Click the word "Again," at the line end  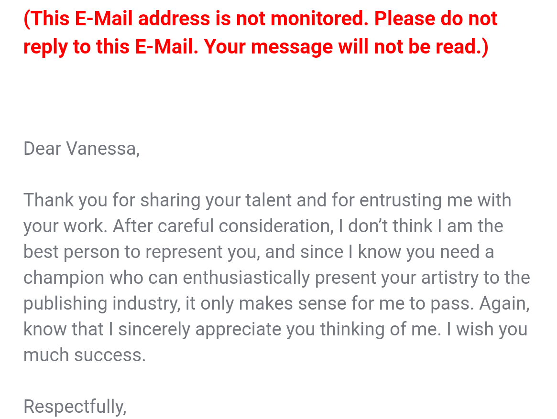(x=504, y=303)
